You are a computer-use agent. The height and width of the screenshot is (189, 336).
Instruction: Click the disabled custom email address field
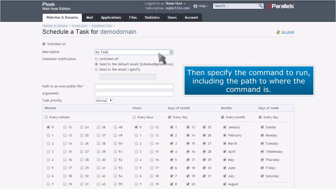[128, 76]
